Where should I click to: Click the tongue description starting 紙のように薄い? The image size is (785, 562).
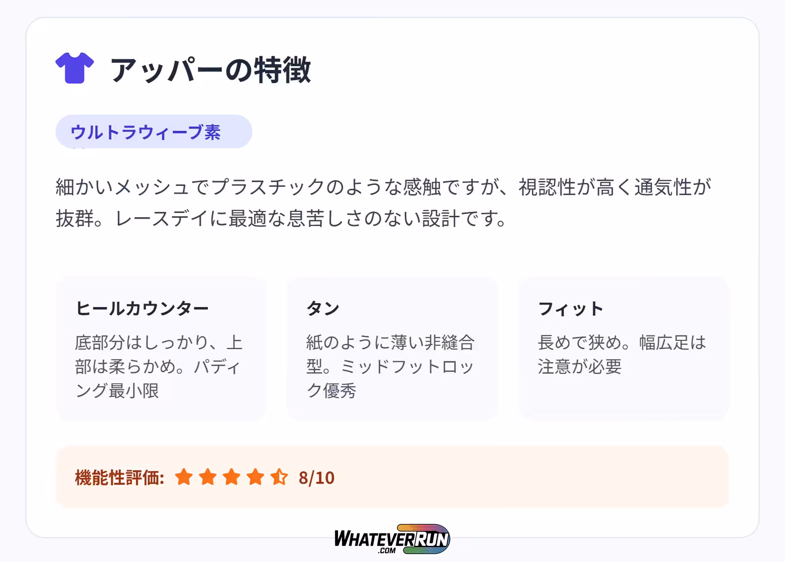point(390,366)
